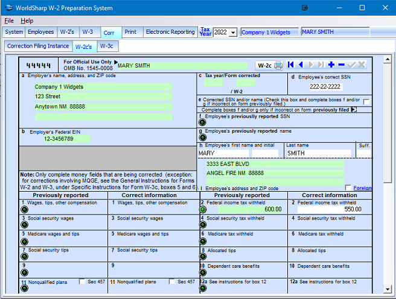
Task: Open the Company 1 Widgets selector
Action: click(x=269, y=33)
